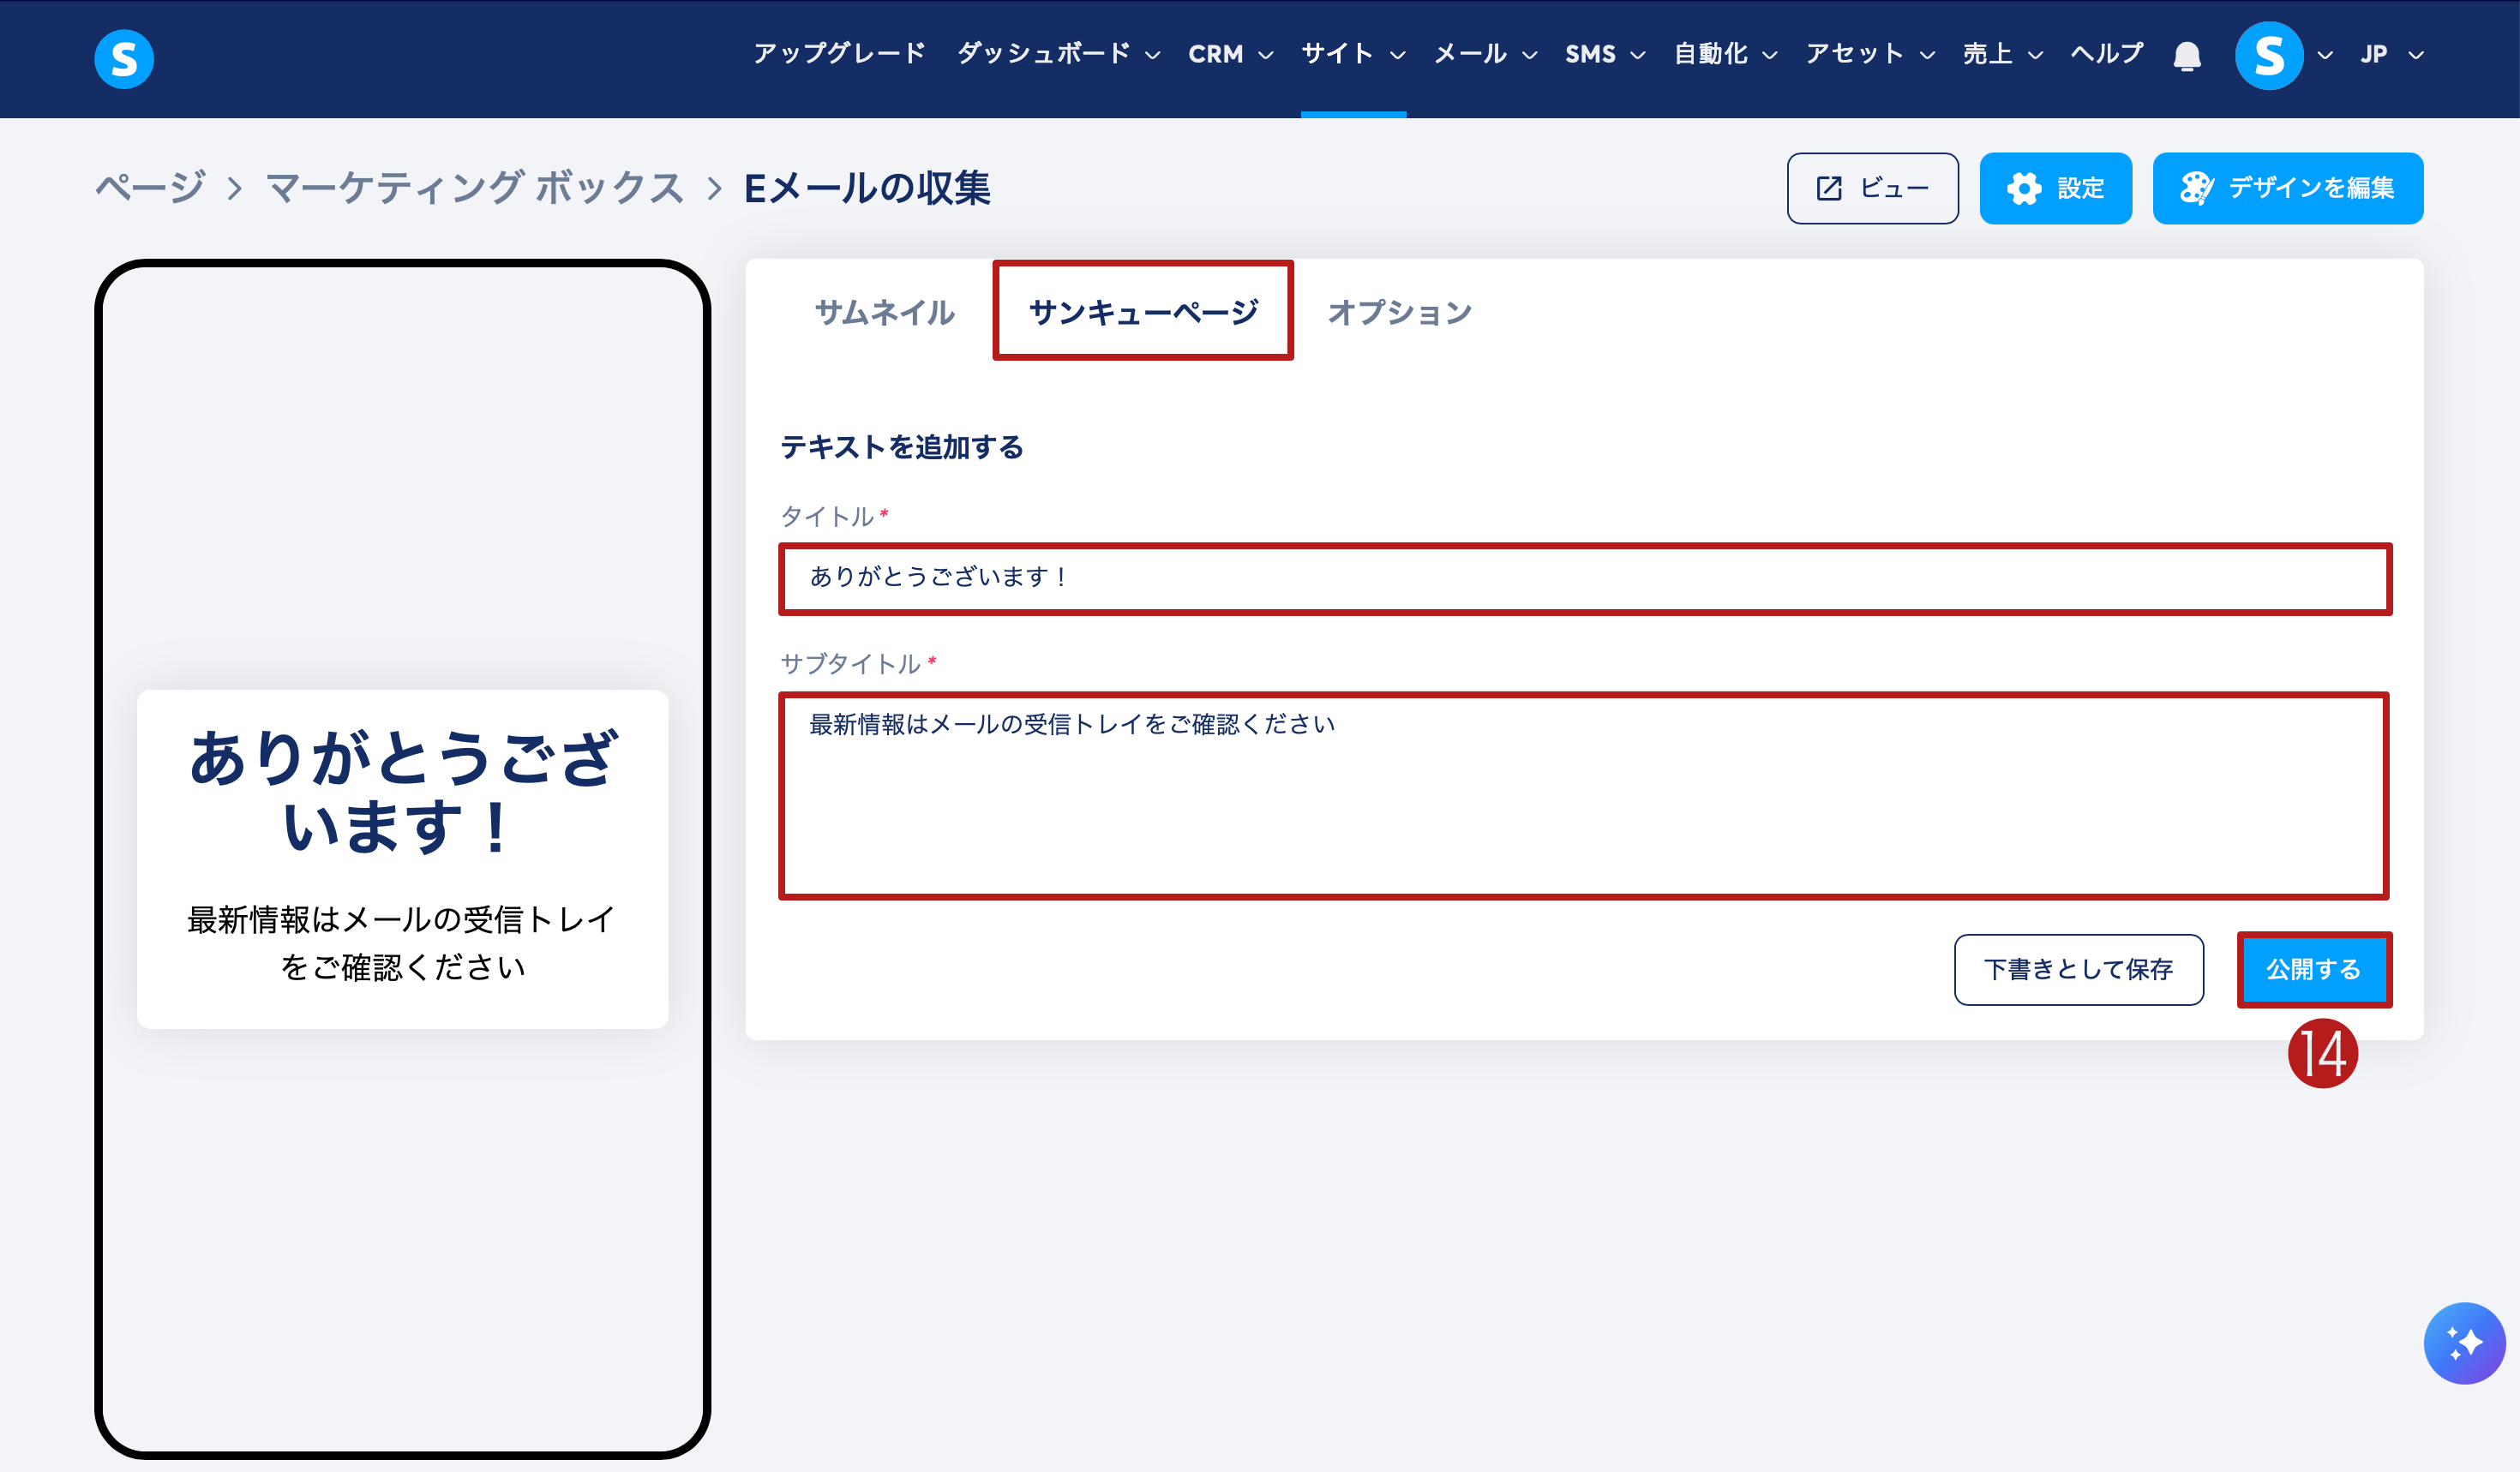Viewport: 2520px width, 1472px height.
Task: Open 設定 with the gear icon
Action: [x=2055, y=188]
